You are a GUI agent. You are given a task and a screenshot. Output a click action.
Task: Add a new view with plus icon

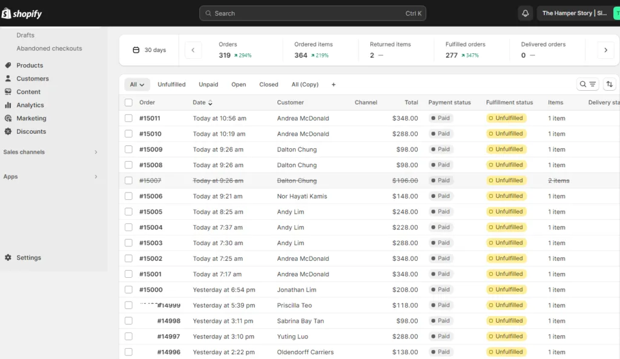coord(334,84)
